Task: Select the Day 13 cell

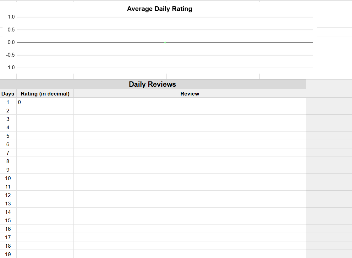Action: point(8,204)
